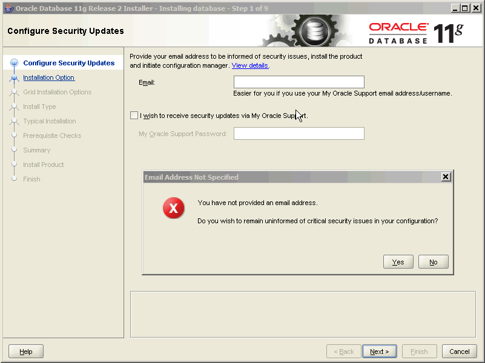
Task: Click the 'You have not provided an email address.' text
Action: [x=258, y=203]
